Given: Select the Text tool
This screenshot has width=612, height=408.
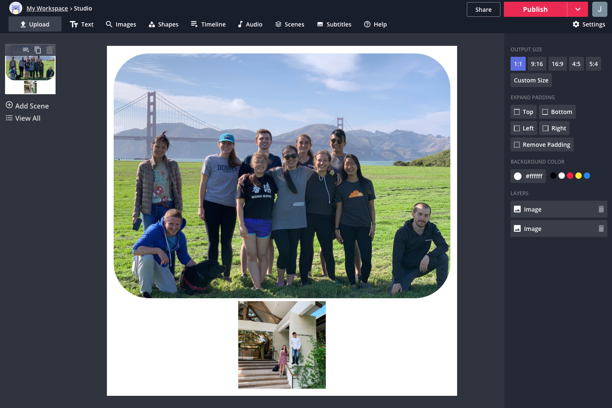Looking at the screenshot, I should [x=82, y=24].
